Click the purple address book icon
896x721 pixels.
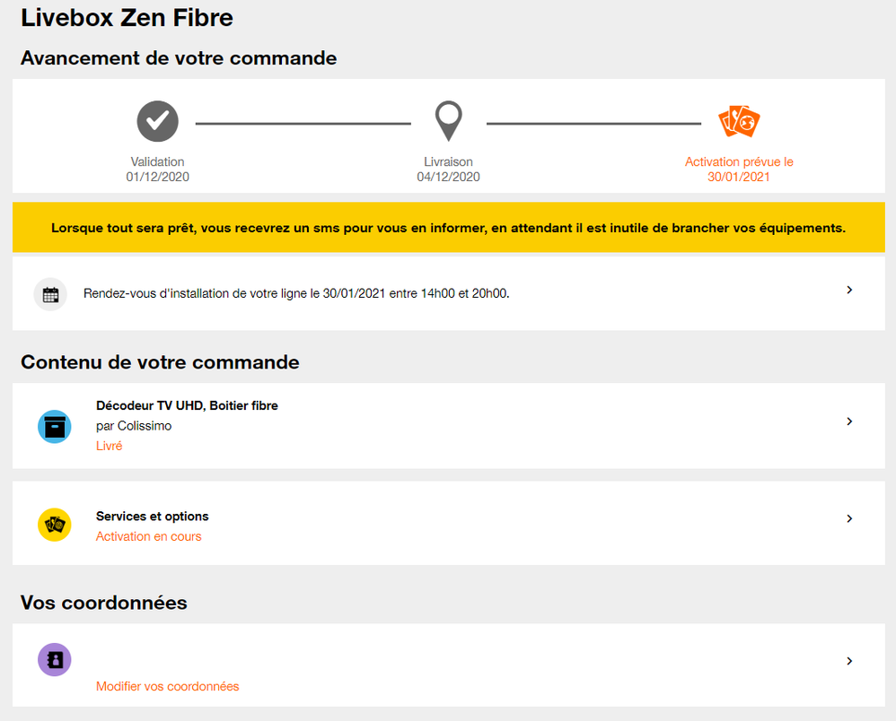(54, 659)
